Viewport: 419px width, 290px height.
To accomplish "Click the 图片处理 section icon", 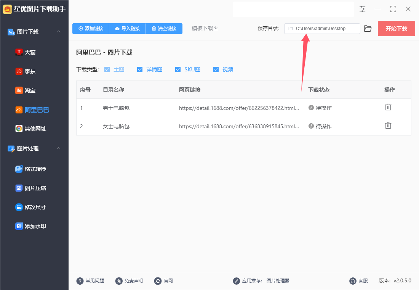I will [11, 148].
